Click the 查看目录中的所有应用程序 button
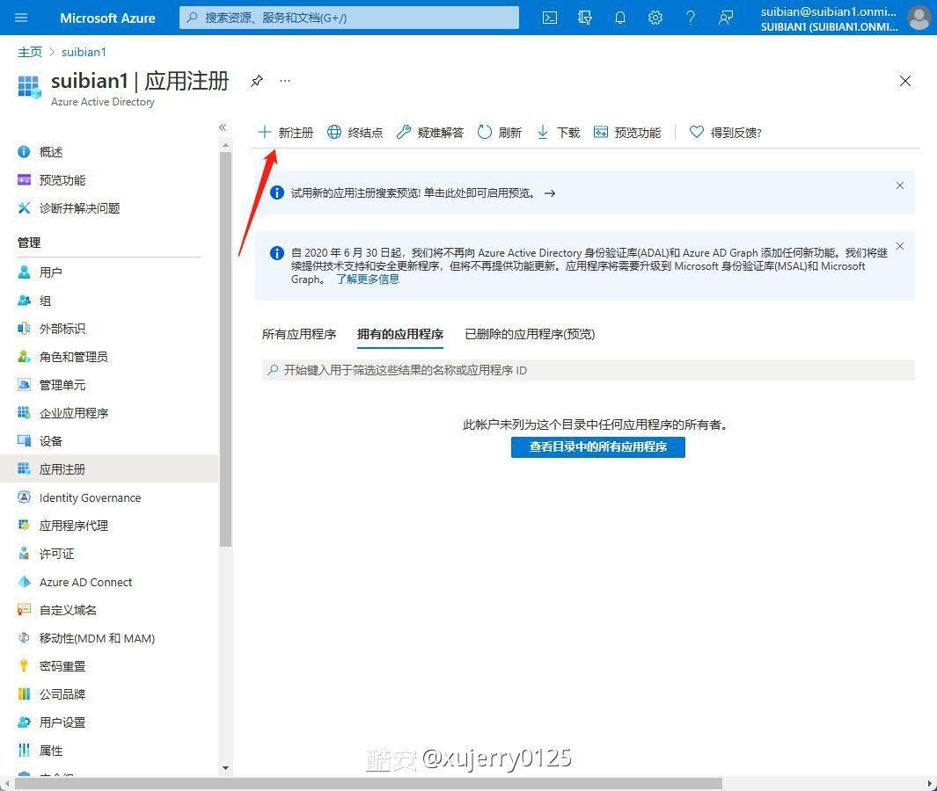Image resolution: width=937 pixels, height=791 pixels. click(597, 446)
